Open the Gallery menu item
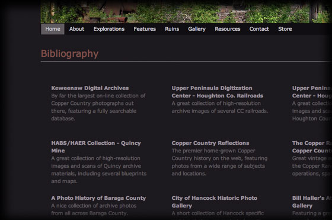Screen dimensions: 332x220 click(x=197, y=29)
